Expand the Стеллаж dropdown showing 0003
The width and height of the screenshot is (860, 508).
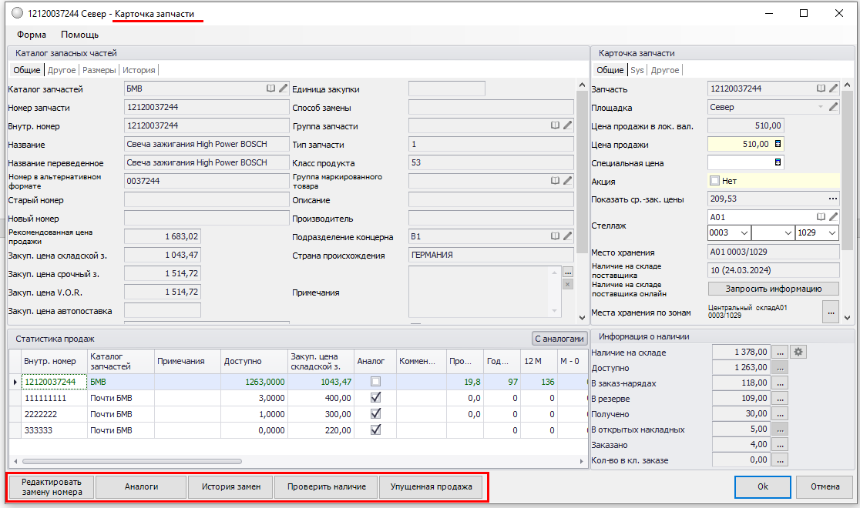click(x=744, y=232)
